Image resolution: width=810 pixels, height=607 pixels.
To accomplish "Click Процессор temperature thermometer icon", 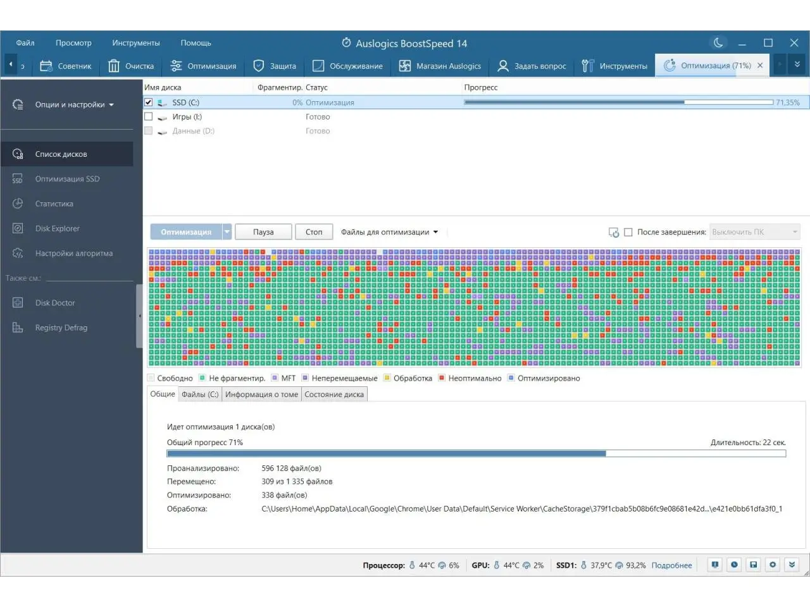I will [412, 565].
